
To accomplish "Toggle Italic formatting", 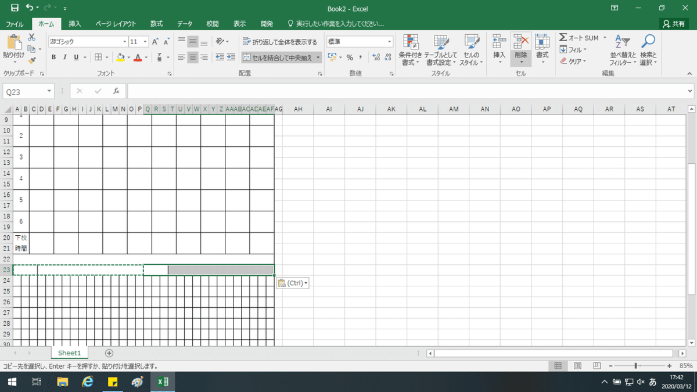I will (x=65, y=57).
